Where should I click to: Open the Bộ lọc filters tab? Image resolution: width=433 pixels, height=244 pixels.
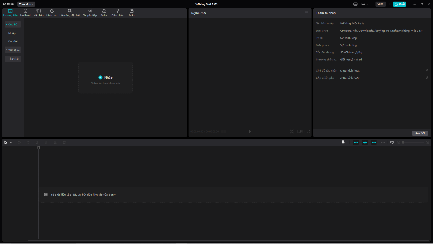click(104, 13)
